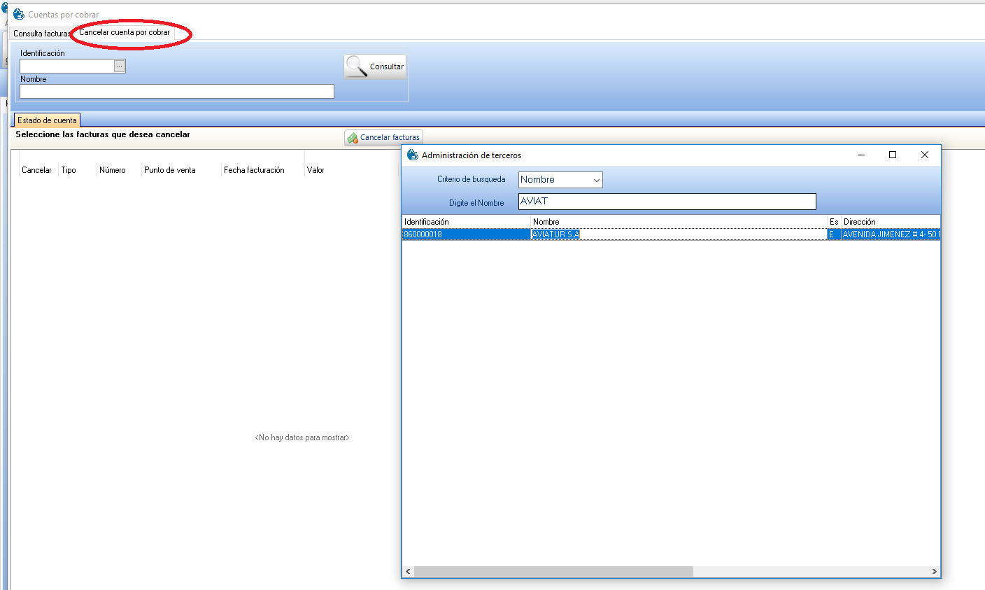The image size is (985, 590).
Task: Maximize the Administración de terceros dialog
Action: coord(893,155)
